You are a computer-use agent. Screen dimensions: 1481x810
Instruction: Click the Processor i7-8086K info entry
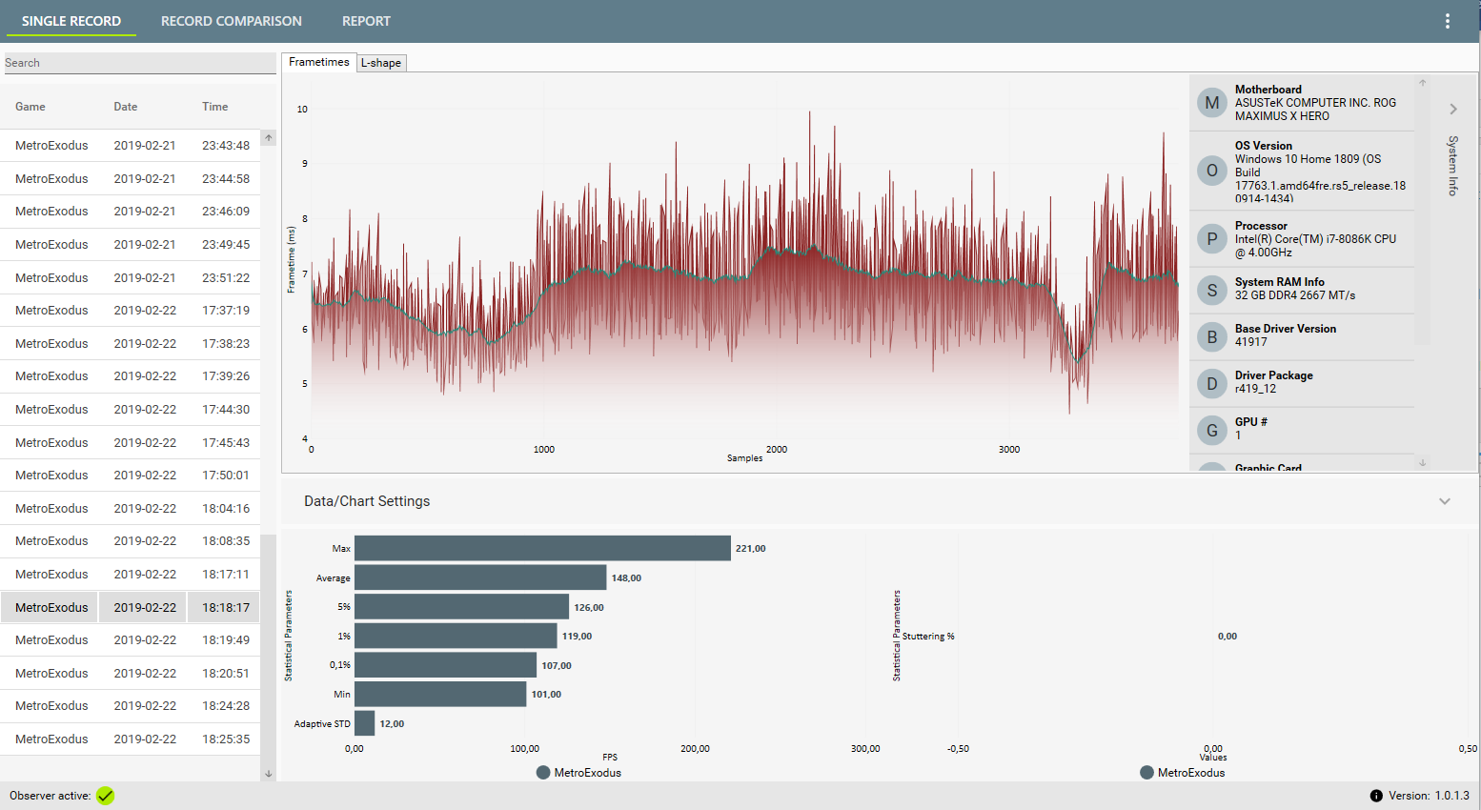click(x=1315, y=239)
